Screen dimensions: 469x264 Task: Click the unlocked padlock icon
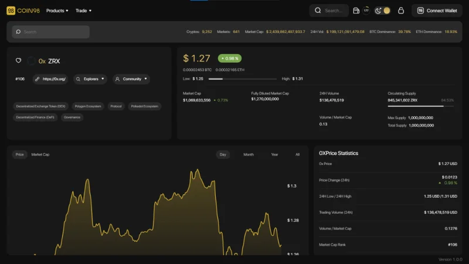click(x=401, y=11)
